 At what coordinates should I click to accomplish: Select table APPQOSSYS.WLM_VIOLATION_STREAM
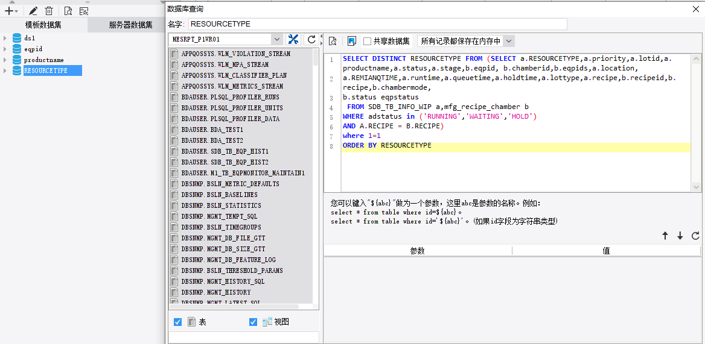click(x=235, y=54)
